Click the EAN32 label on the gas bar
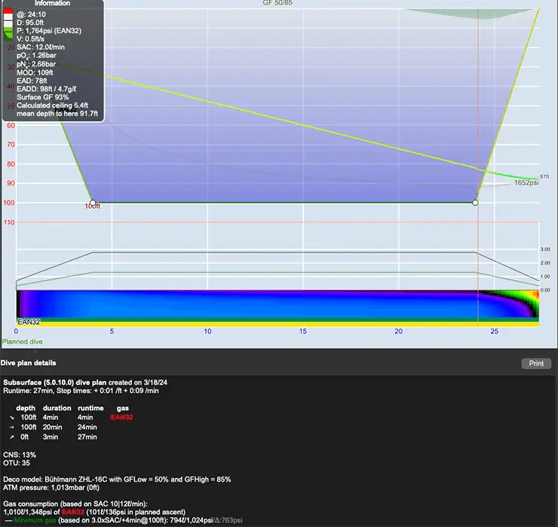 [29, 322]
